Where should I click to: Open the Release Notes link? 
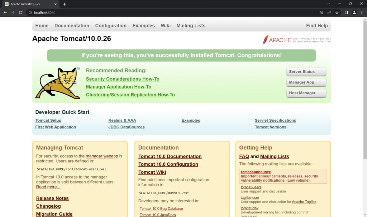click(x=52, y=198)
